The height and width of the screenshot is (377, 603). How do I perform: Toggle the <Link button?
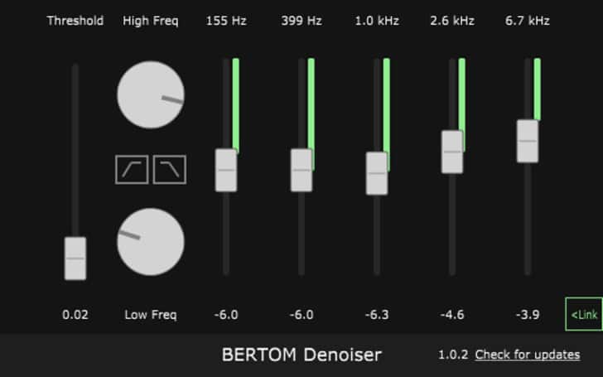coord(584,314)
